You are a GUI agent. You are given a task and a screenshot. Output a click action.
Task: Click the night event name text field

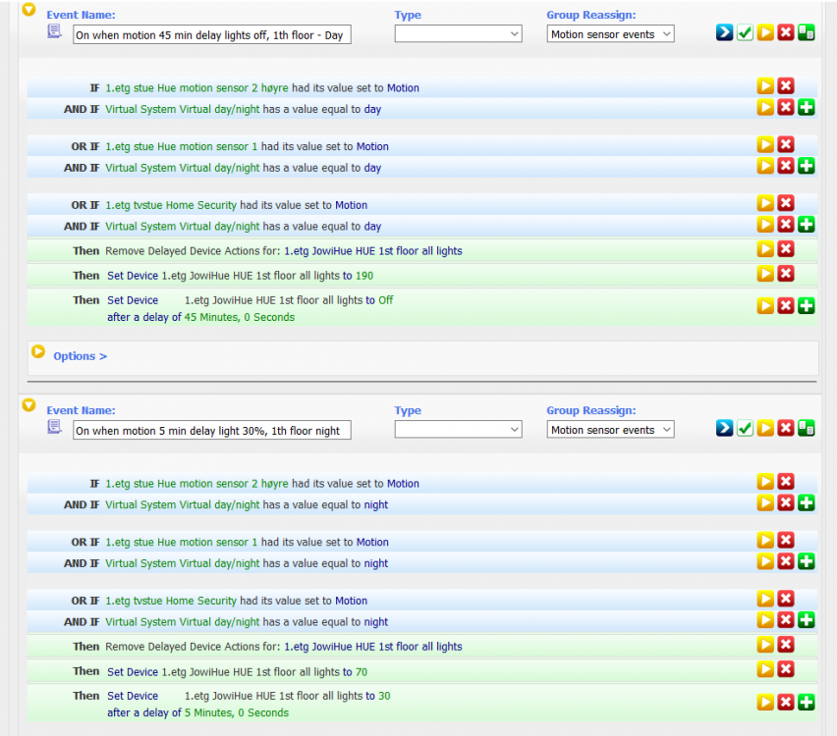point(211,430)
